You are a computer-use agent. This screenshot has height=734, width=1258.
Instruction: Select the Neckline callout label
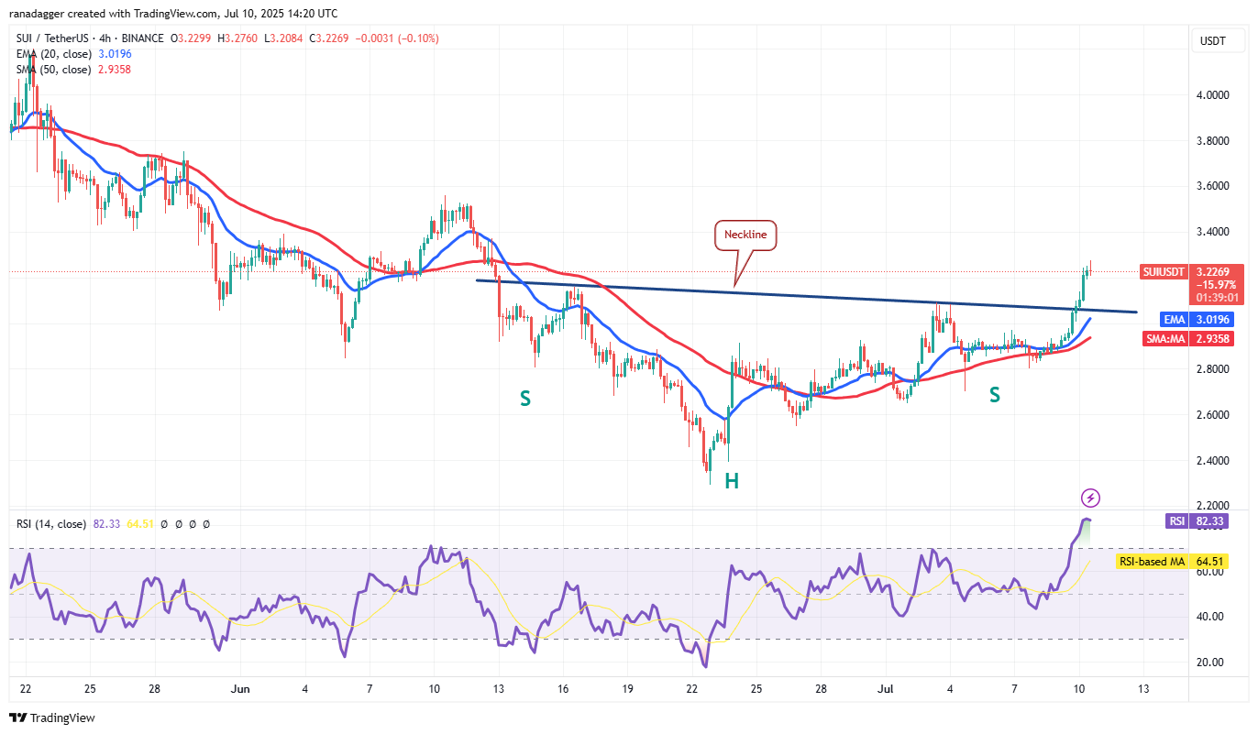[747, 235]
